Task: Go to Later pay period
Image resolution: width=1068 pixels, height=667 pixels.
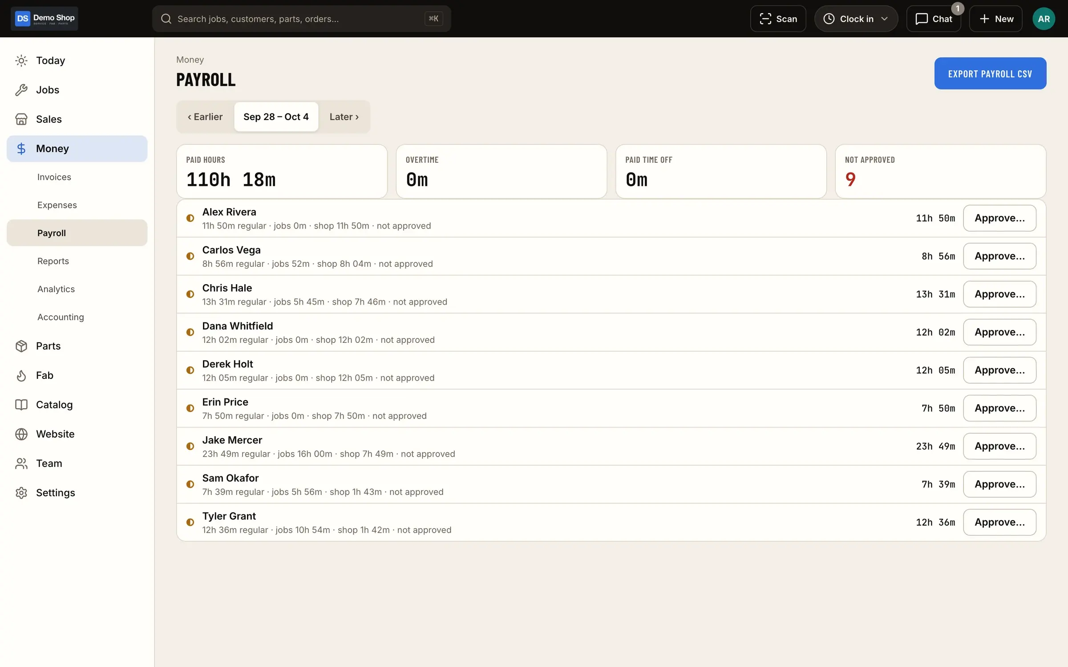Action: click(x=344, y=117)
